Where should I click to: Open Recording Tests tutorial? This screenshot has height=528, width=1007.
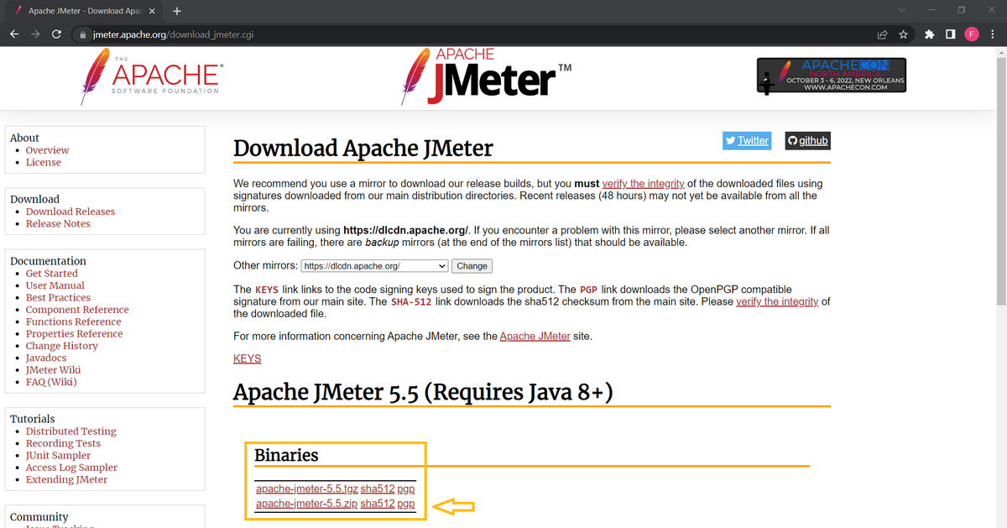[63, 443]
